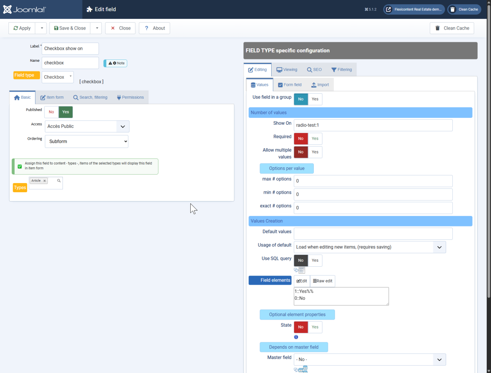The image size is (491, 373).
Task: Open the dropdown arrow beside Apply
Action: (x=41, y=28)
